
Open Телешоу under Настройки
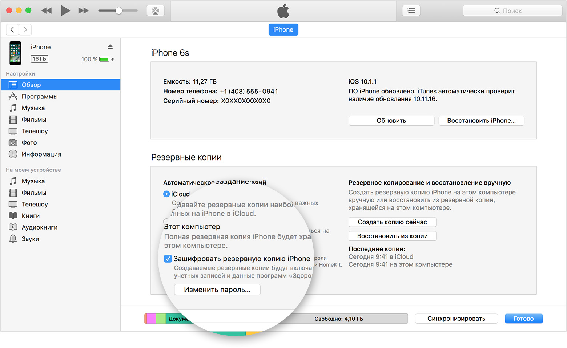pyautogui.click(x=60, y=131)
